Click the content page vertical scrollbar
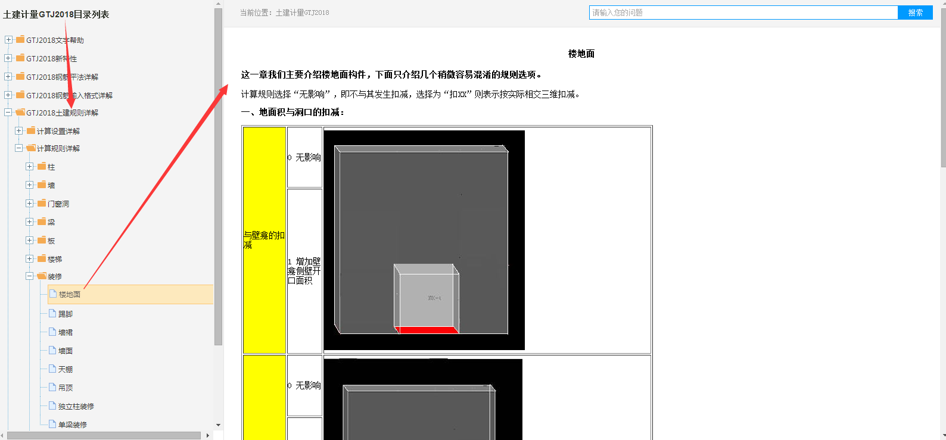The height and width of the screenshot is (440, 946). (x=943, y=88)
